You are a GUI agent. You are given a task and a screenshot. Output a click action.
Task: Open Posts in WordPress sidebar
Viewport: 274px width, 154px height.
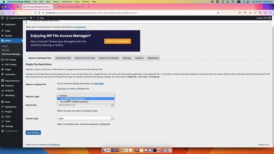click(8, 31)
